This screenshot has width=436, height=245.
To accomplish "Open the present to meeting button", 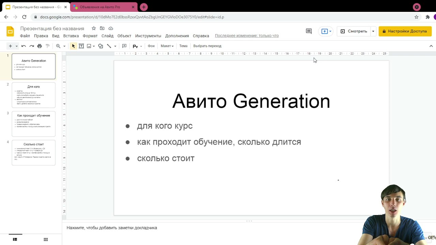I will coord(326,31).
